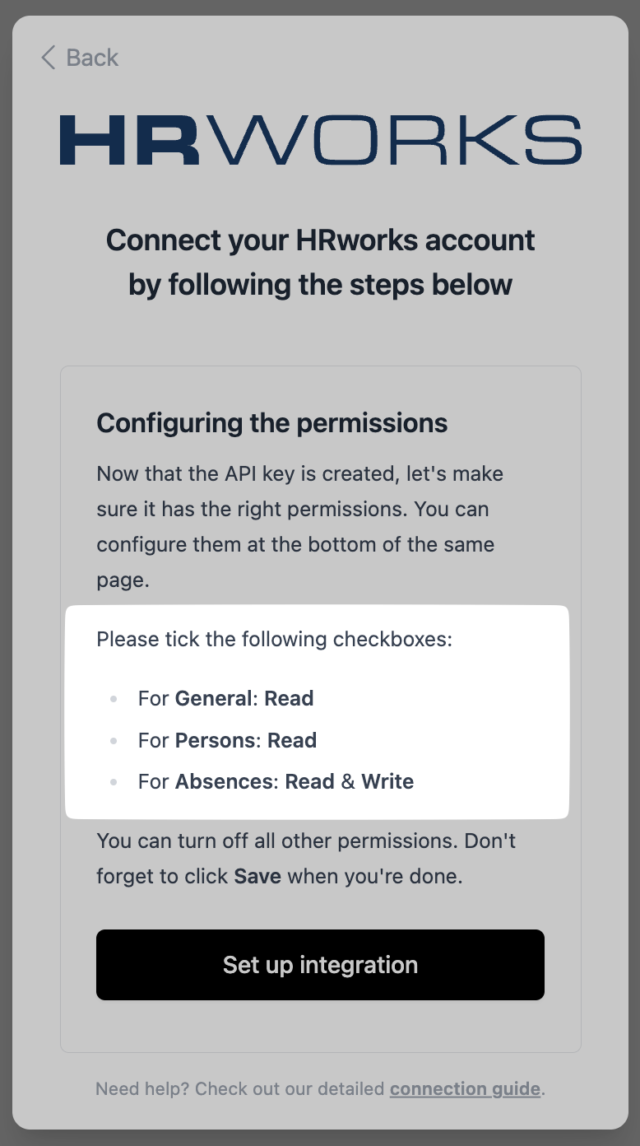Click the bold 'Absences' word
The width and height of the screenshot is (640, 1146).
225,781
